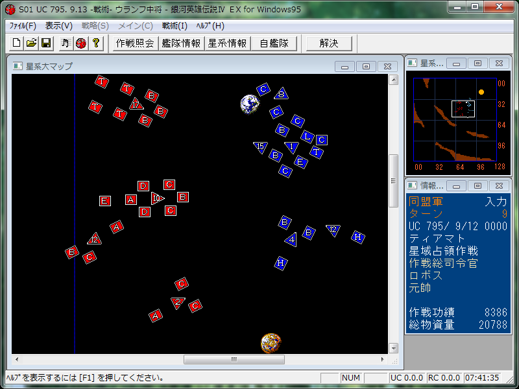The image size is (519, 389).
Task: Click the 07:41:35 clock in status bar
Action: point(482,378)
